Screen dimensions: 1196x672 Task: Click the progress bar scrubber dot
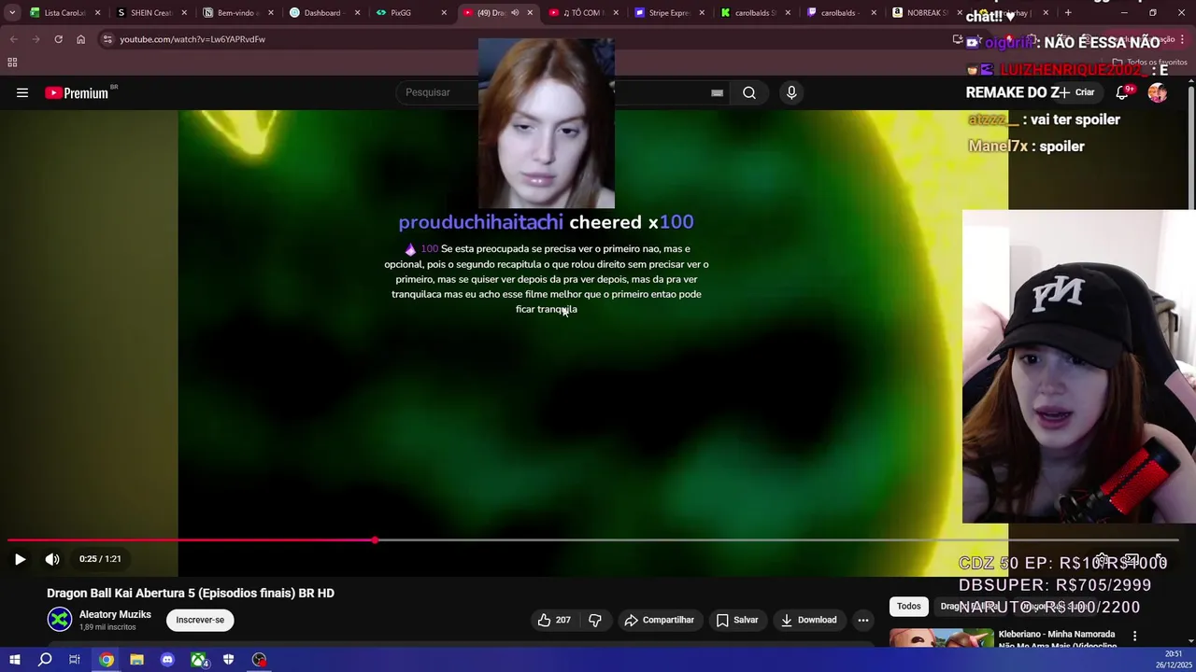[x=375, y=540]
